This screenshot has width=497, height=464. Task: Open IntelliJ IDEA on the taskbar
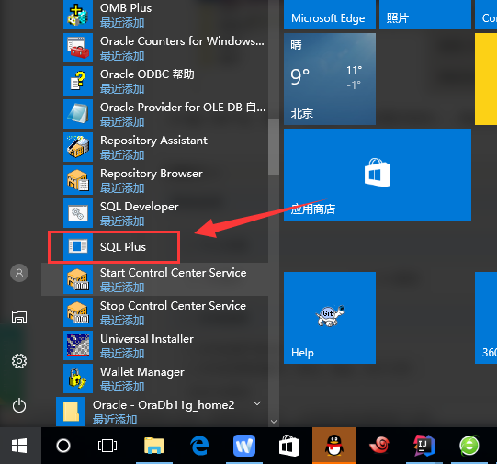click(424, 446)
